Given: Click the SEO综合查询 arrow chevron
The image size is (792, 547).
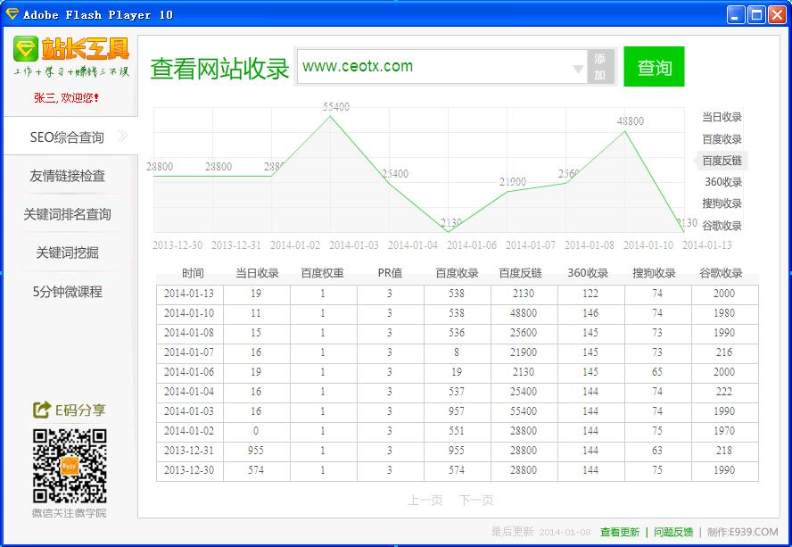Looking at the screenshot, I should click(x=123, y=137).
